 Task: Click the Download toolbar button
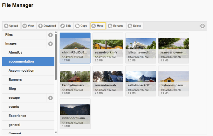point(48,26)
